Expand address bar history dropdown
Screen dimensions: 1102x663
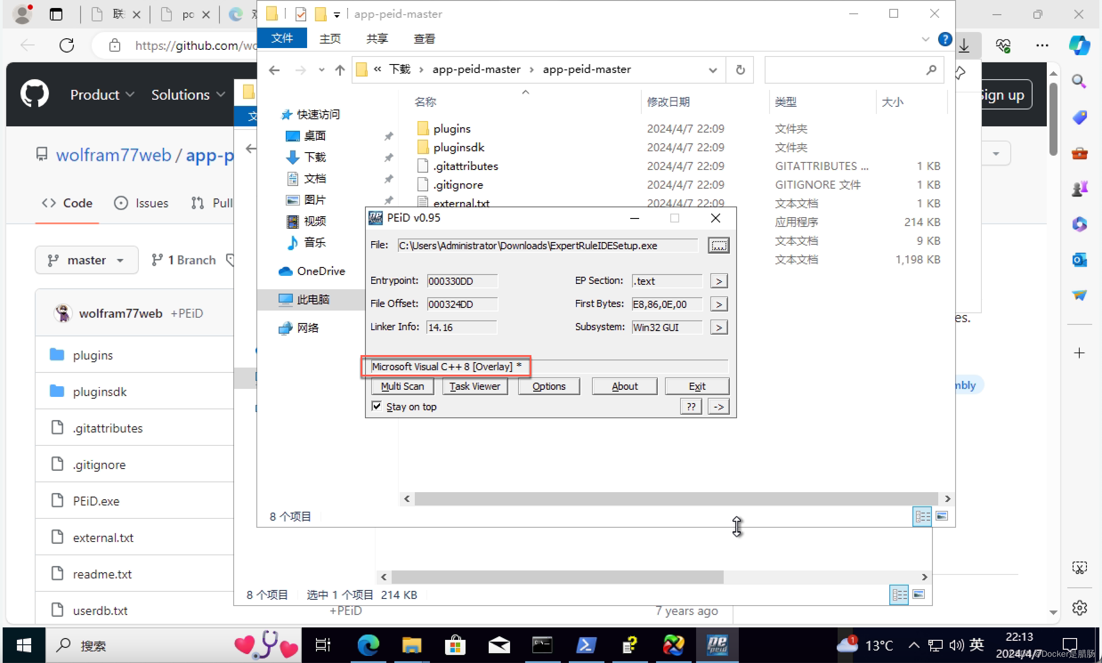pos(713,70)
